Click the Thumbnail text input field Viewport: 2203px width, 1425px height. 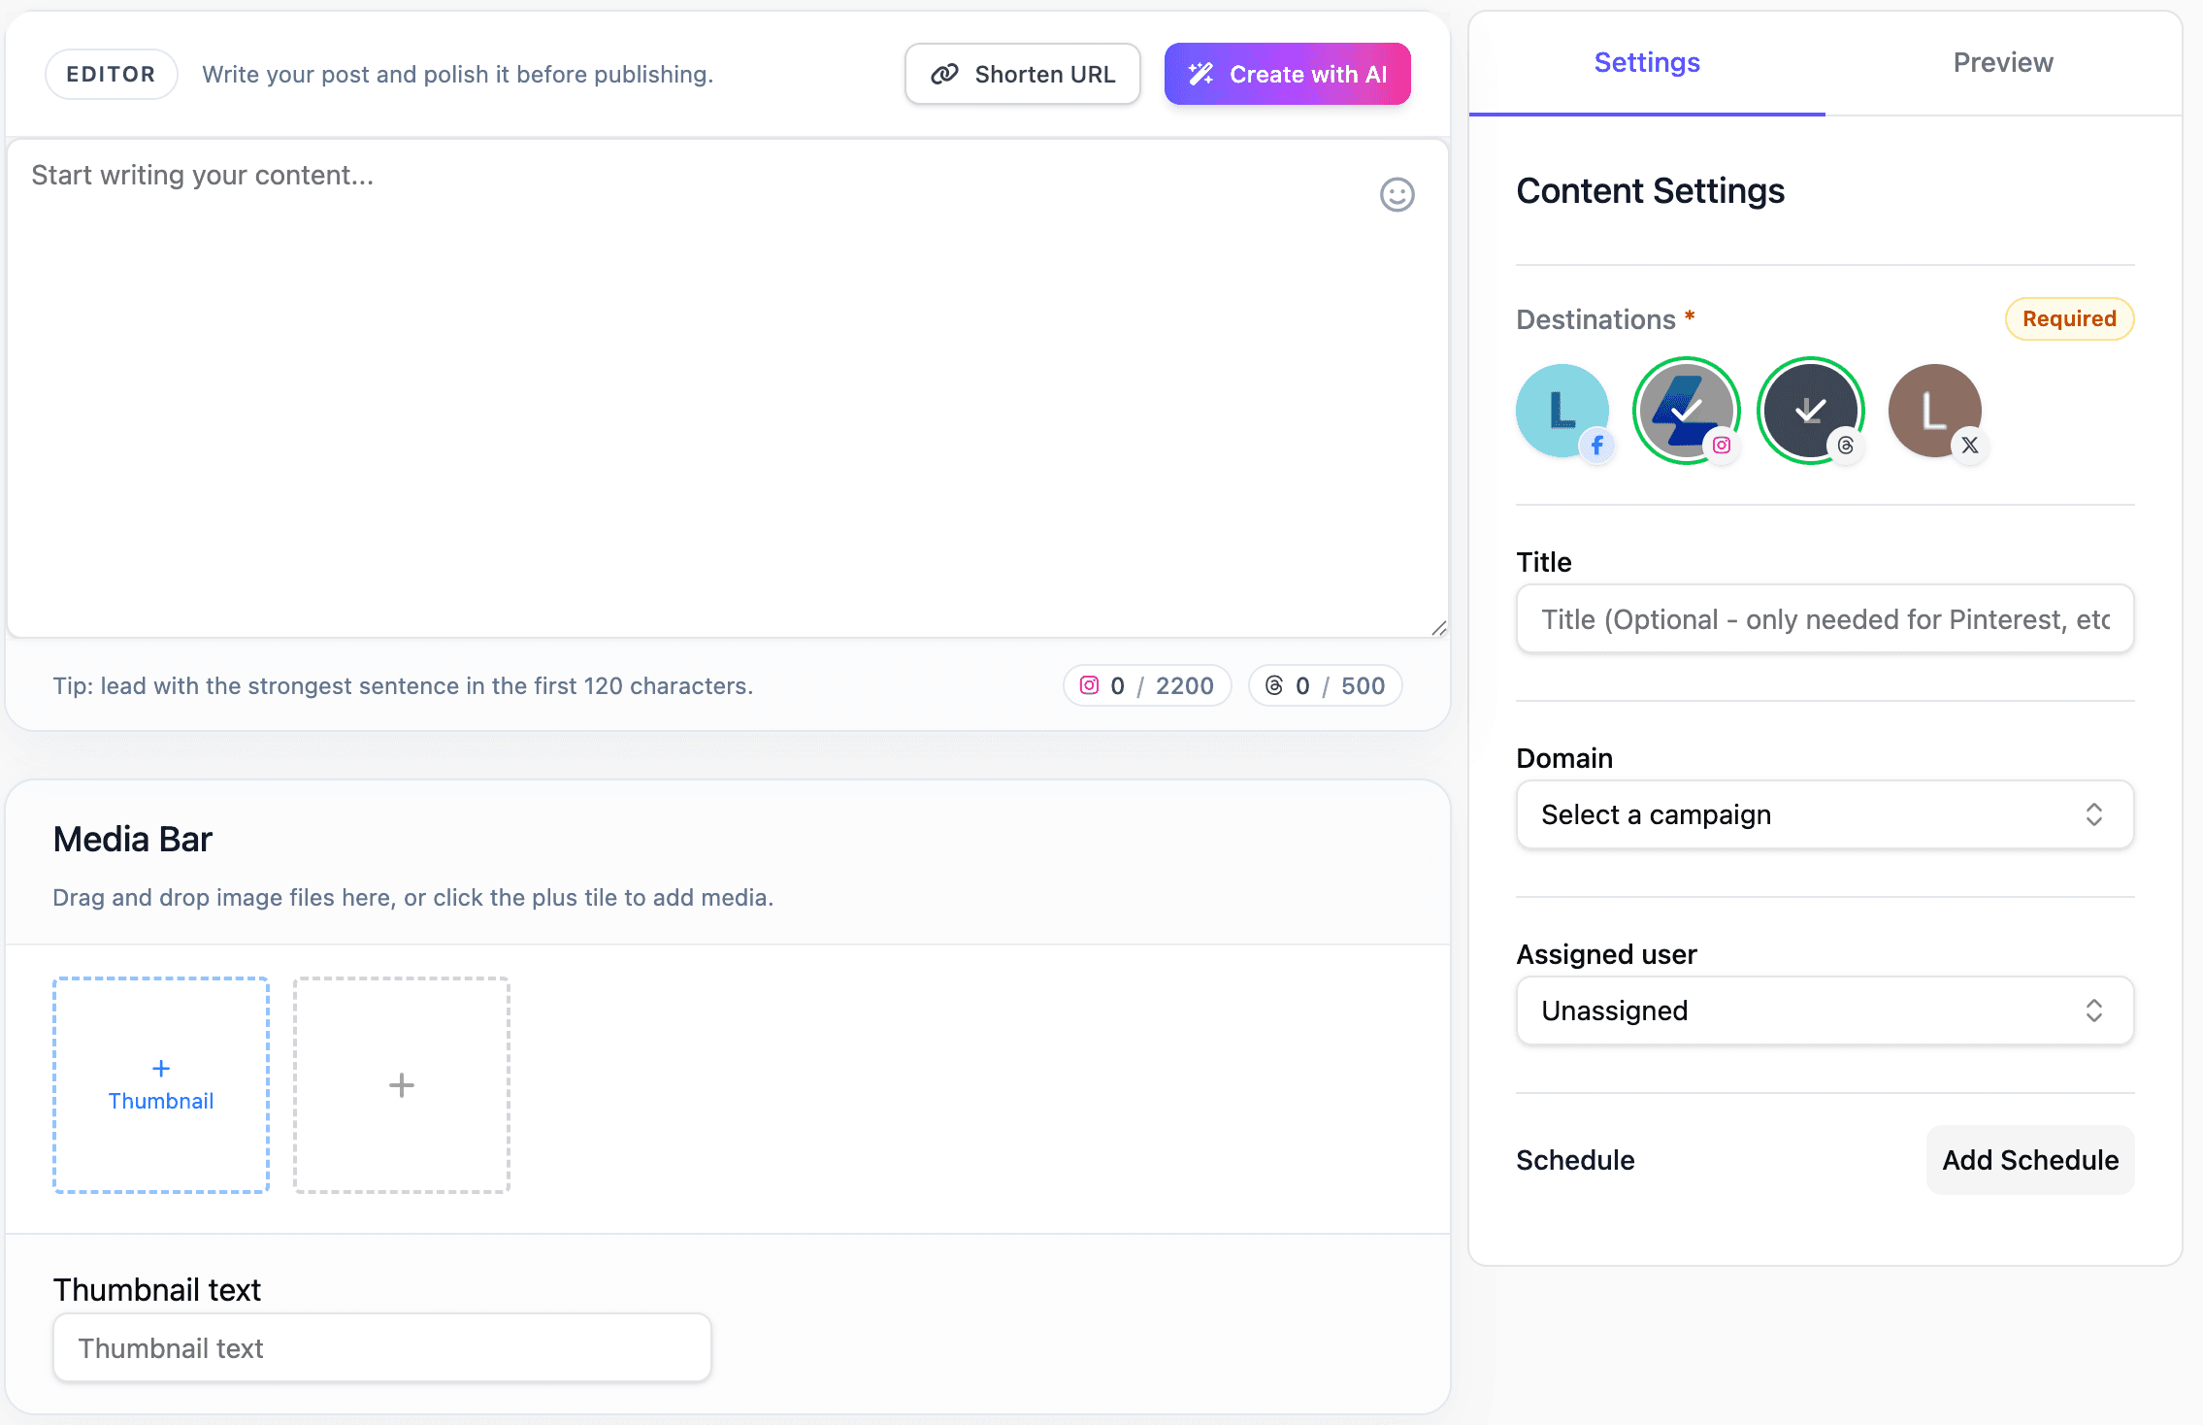point(381,1347)
